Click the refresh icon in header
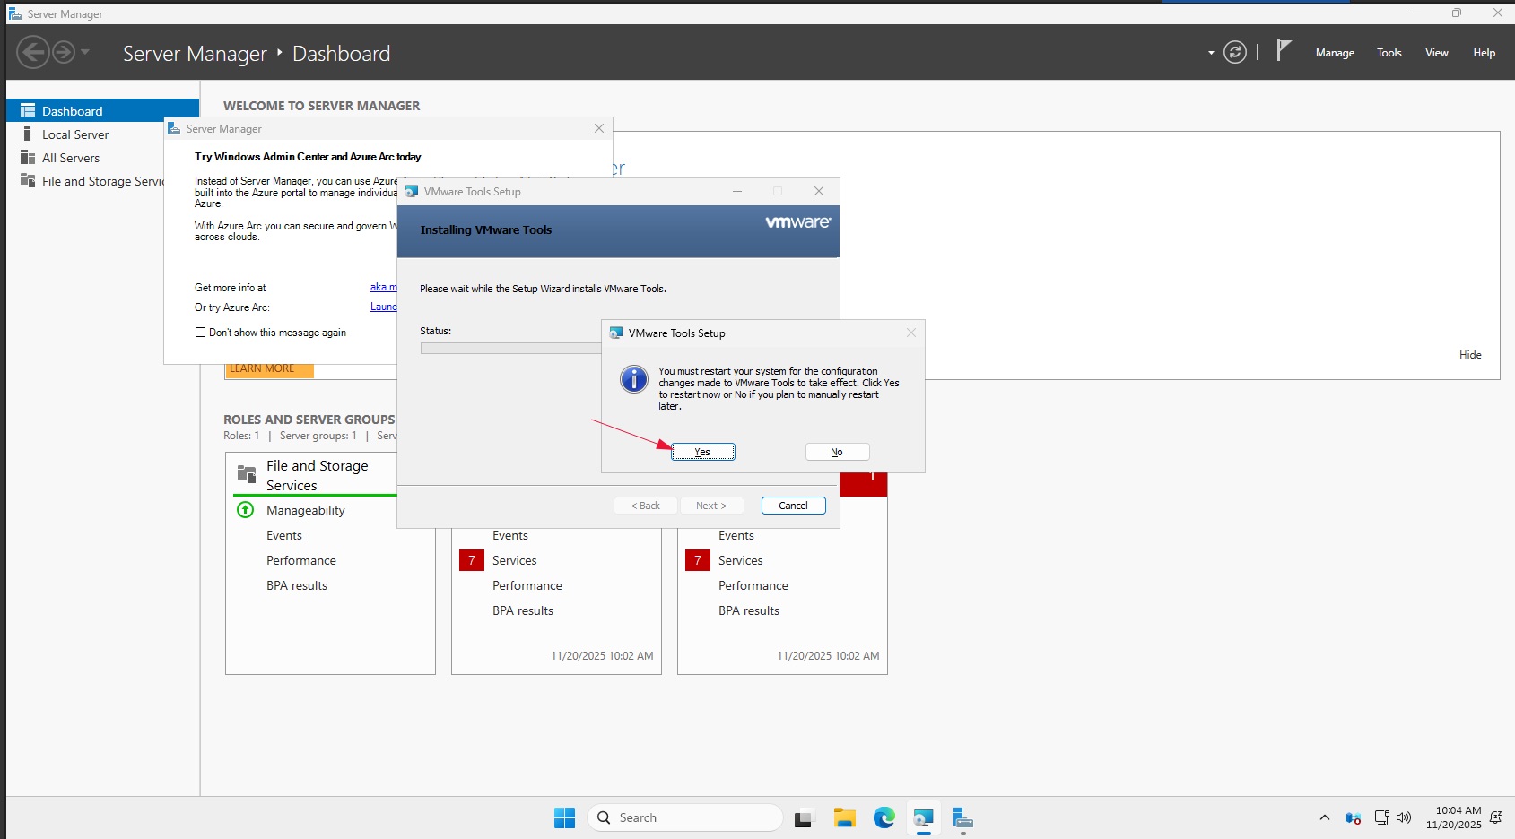Image resolution: width=1515 pixels, height=839 pixels. tap(1235, 53)
